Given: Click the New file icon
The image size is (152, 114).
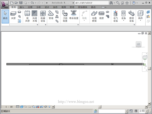Looking at the screenshot, I should coord(12,3).
